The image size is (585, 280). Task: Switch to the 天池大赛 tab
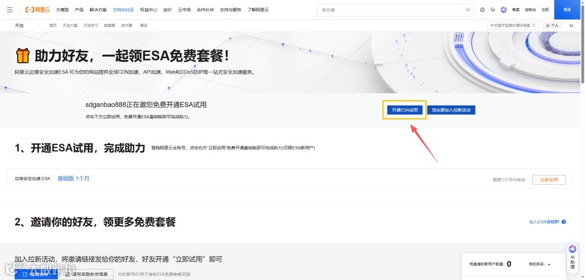pos(70,25)
